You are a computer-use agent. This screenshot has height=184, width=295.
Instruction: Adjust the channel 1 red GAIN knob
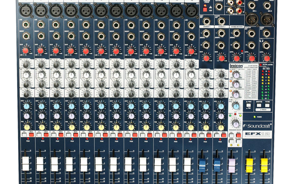click(26, 50)
